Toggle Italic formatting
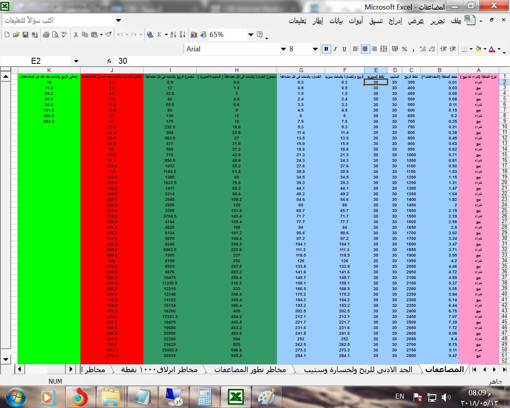Image resolution: width=510 pixels, height=408 pixels. [335, 49]
